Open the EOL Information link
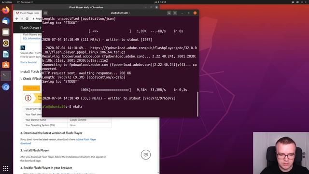The image size is (309, 174). (31, 39)
